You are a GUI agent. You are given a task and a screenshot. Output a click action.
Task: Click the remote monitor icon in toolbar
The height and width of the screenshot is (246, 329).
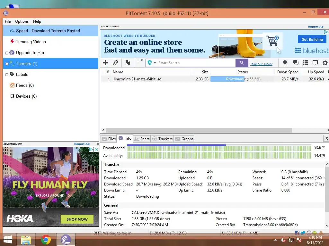pos(315,63)
